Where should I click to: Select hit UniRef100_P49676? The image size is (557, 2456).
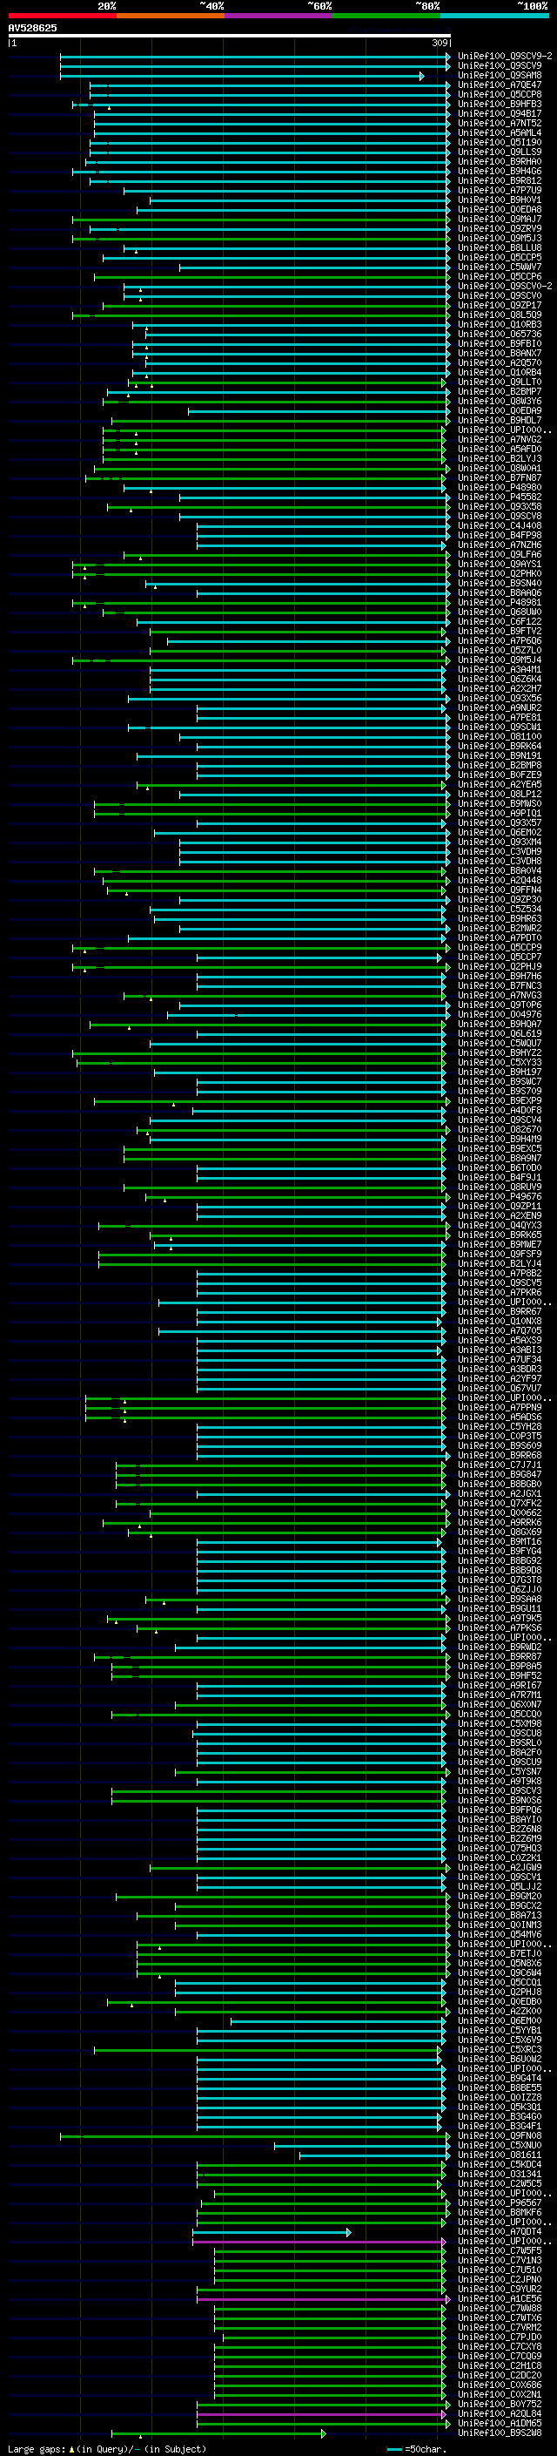(500, 1196)
